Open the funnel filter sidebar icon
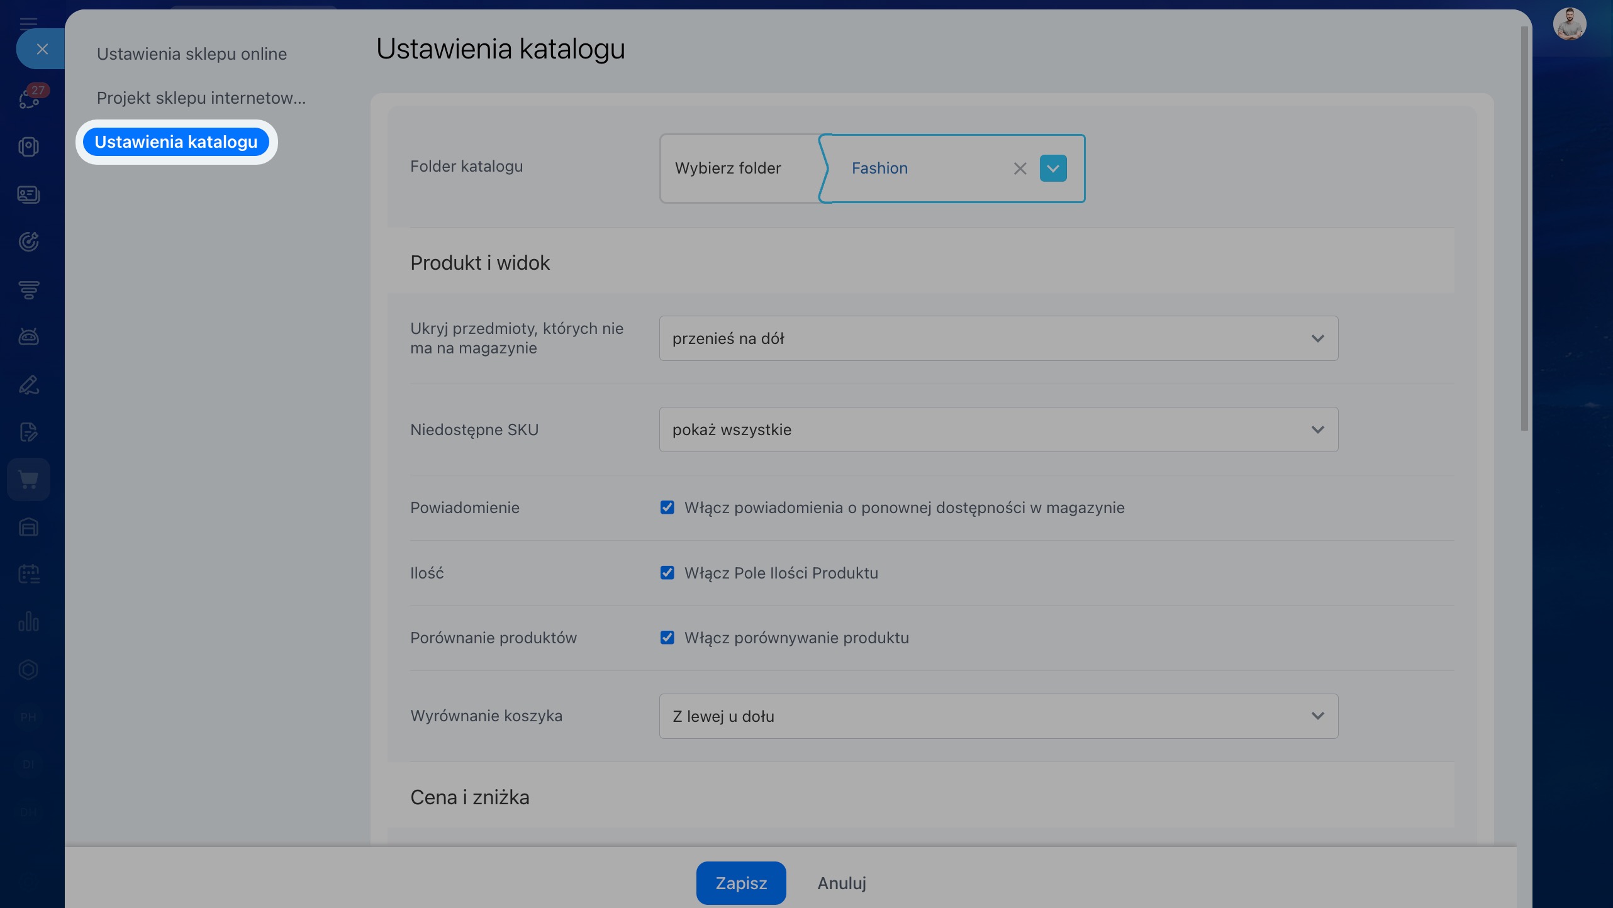The width and height of the screenshot is (1613, 908). [x=28, y=289]
